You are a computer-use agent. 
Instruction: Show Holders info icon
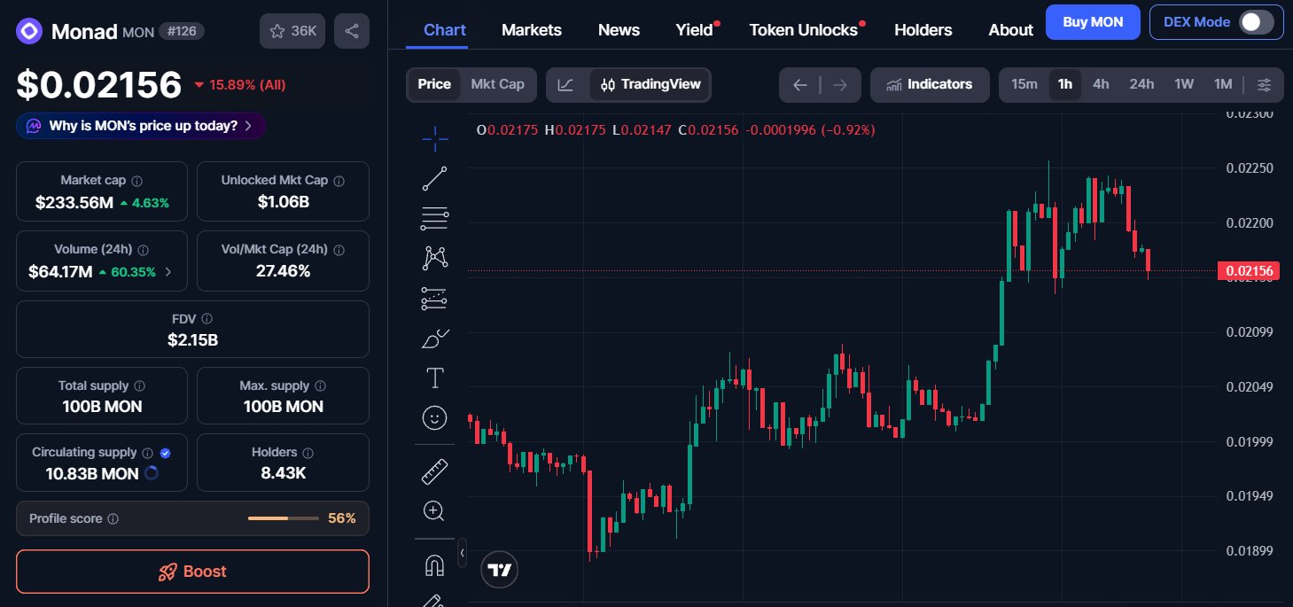[x=308, y=453]
